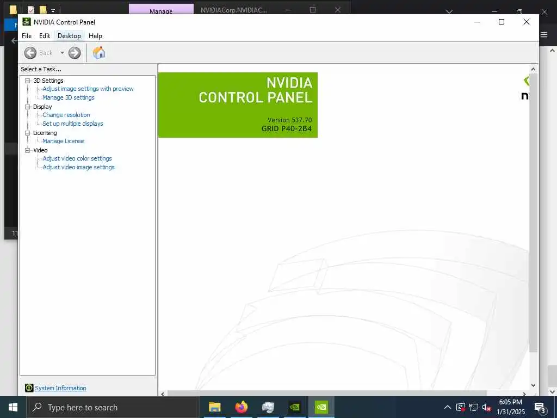Minimize the NVIDIA Control Panel window
The height and width of the screenshot is (418, 557).
[x=477, y=22]
